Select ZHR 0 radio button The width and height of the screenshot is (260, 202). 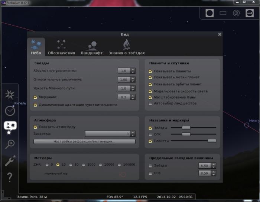(47, 165)
